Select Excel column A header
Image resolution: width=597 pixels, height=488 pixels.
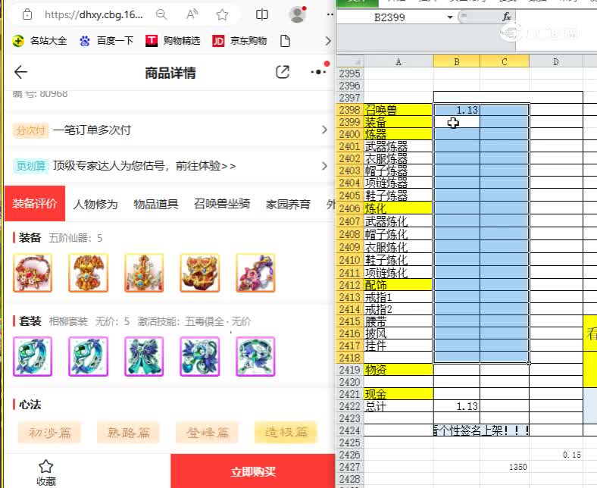[x=399, y=61]
